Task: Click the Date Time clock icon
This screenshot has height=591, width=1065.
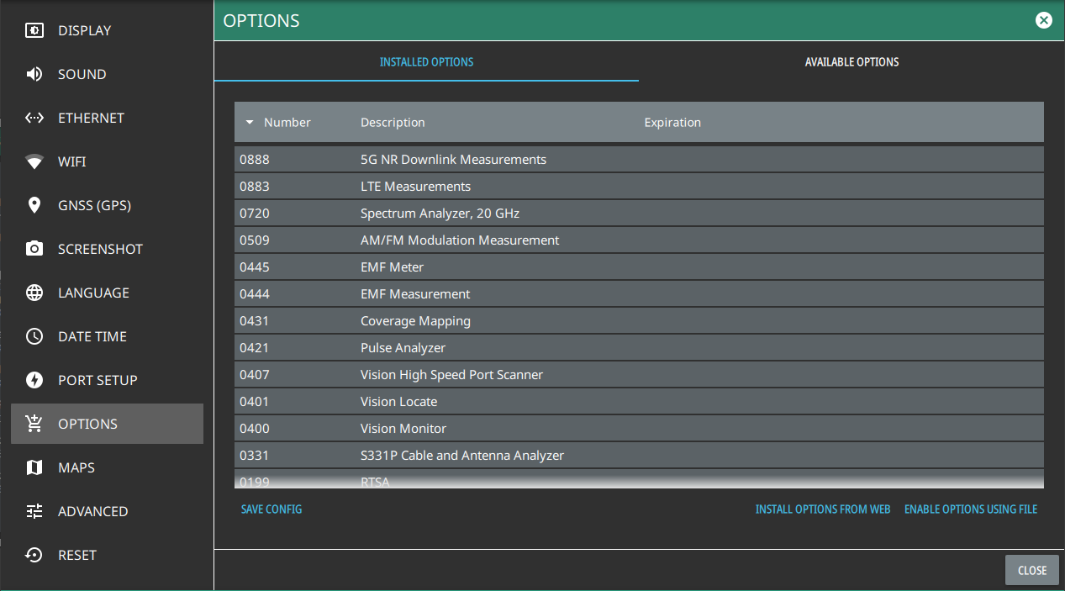Action: point(34,336)
